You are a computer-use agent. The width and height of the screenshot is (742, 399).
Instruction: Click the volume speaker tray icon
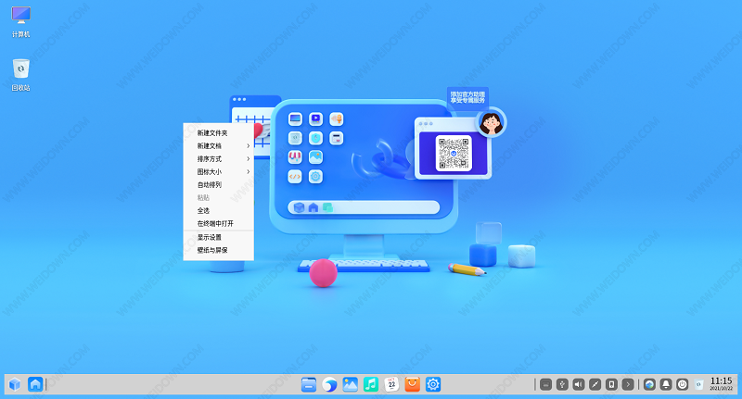point(578,383)
